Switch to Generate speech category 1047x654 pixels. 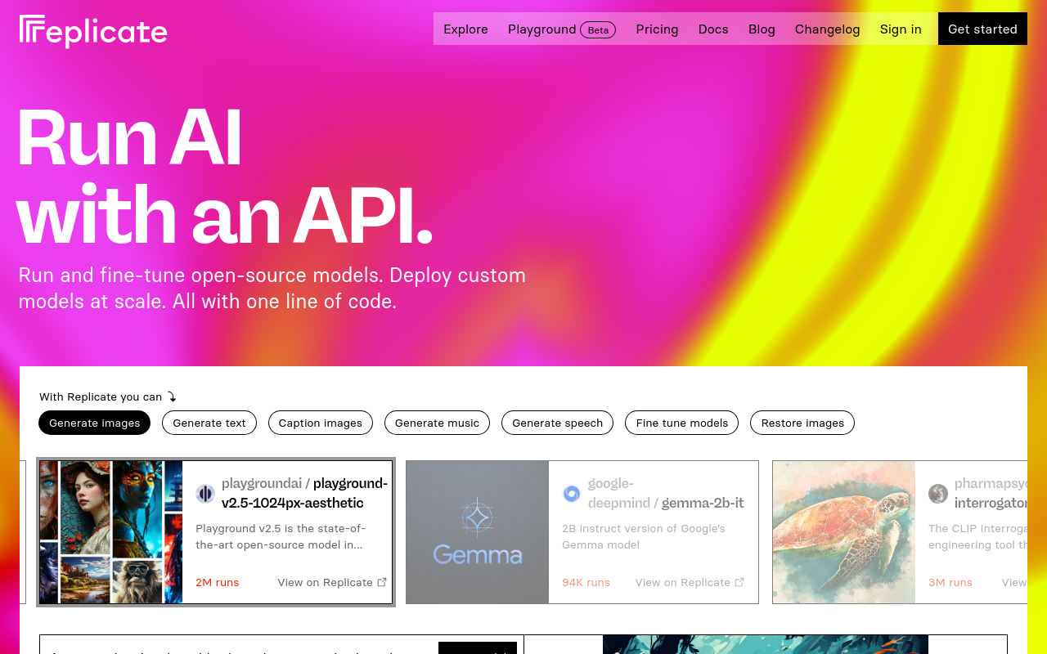click(557, 423)
